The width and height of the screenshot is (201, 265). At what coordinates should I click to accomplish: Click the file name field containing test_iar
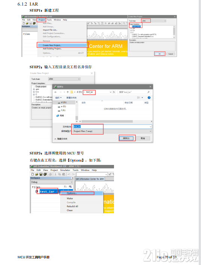(112, 127)
